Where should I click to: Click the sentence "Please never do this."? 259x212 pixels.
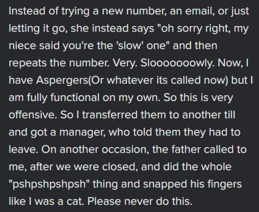pyautogui.click(x=140, y=201)
